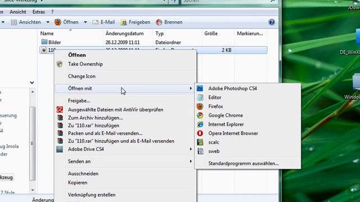
Task: Click the WinRAR icon beside 'Zum Archiv hinzufügen...'
Action: (x=60, y=118)
